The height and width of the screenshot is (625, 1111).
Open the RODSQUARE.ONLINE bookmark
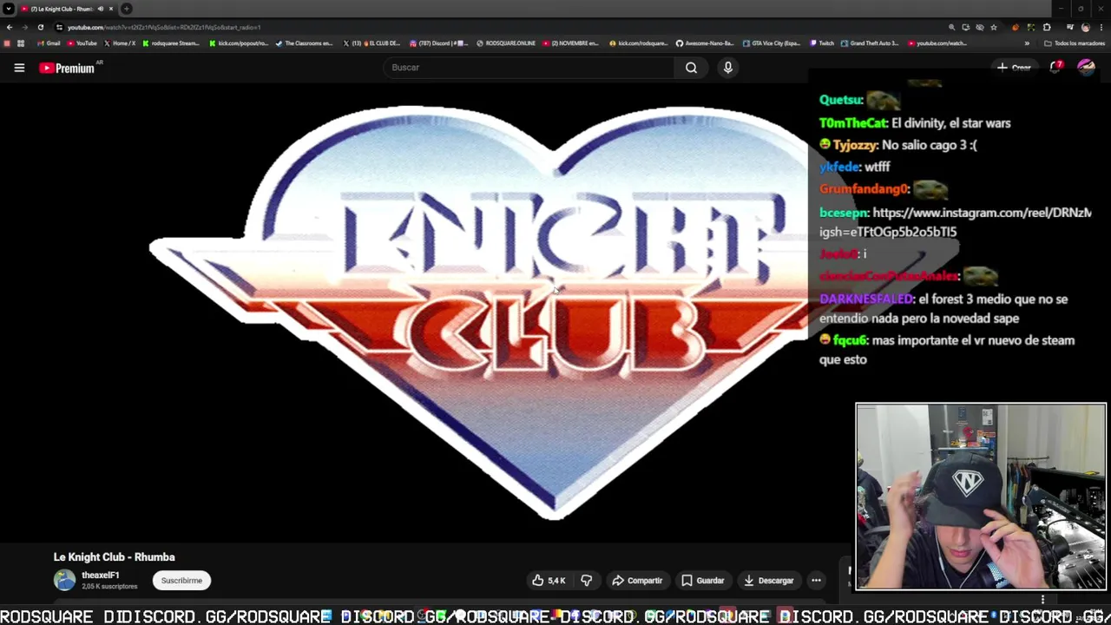point(506,43)
